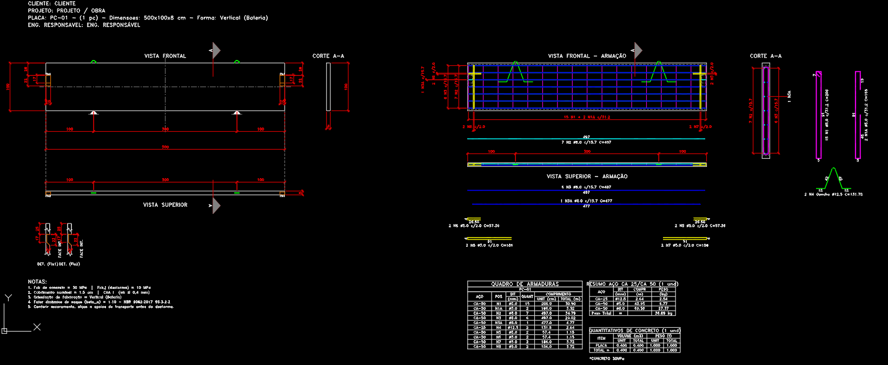Click the 'QUADRO DE ARMADURAS' table title
Viewport: 888px width, 365px height.
click(525, 284)
